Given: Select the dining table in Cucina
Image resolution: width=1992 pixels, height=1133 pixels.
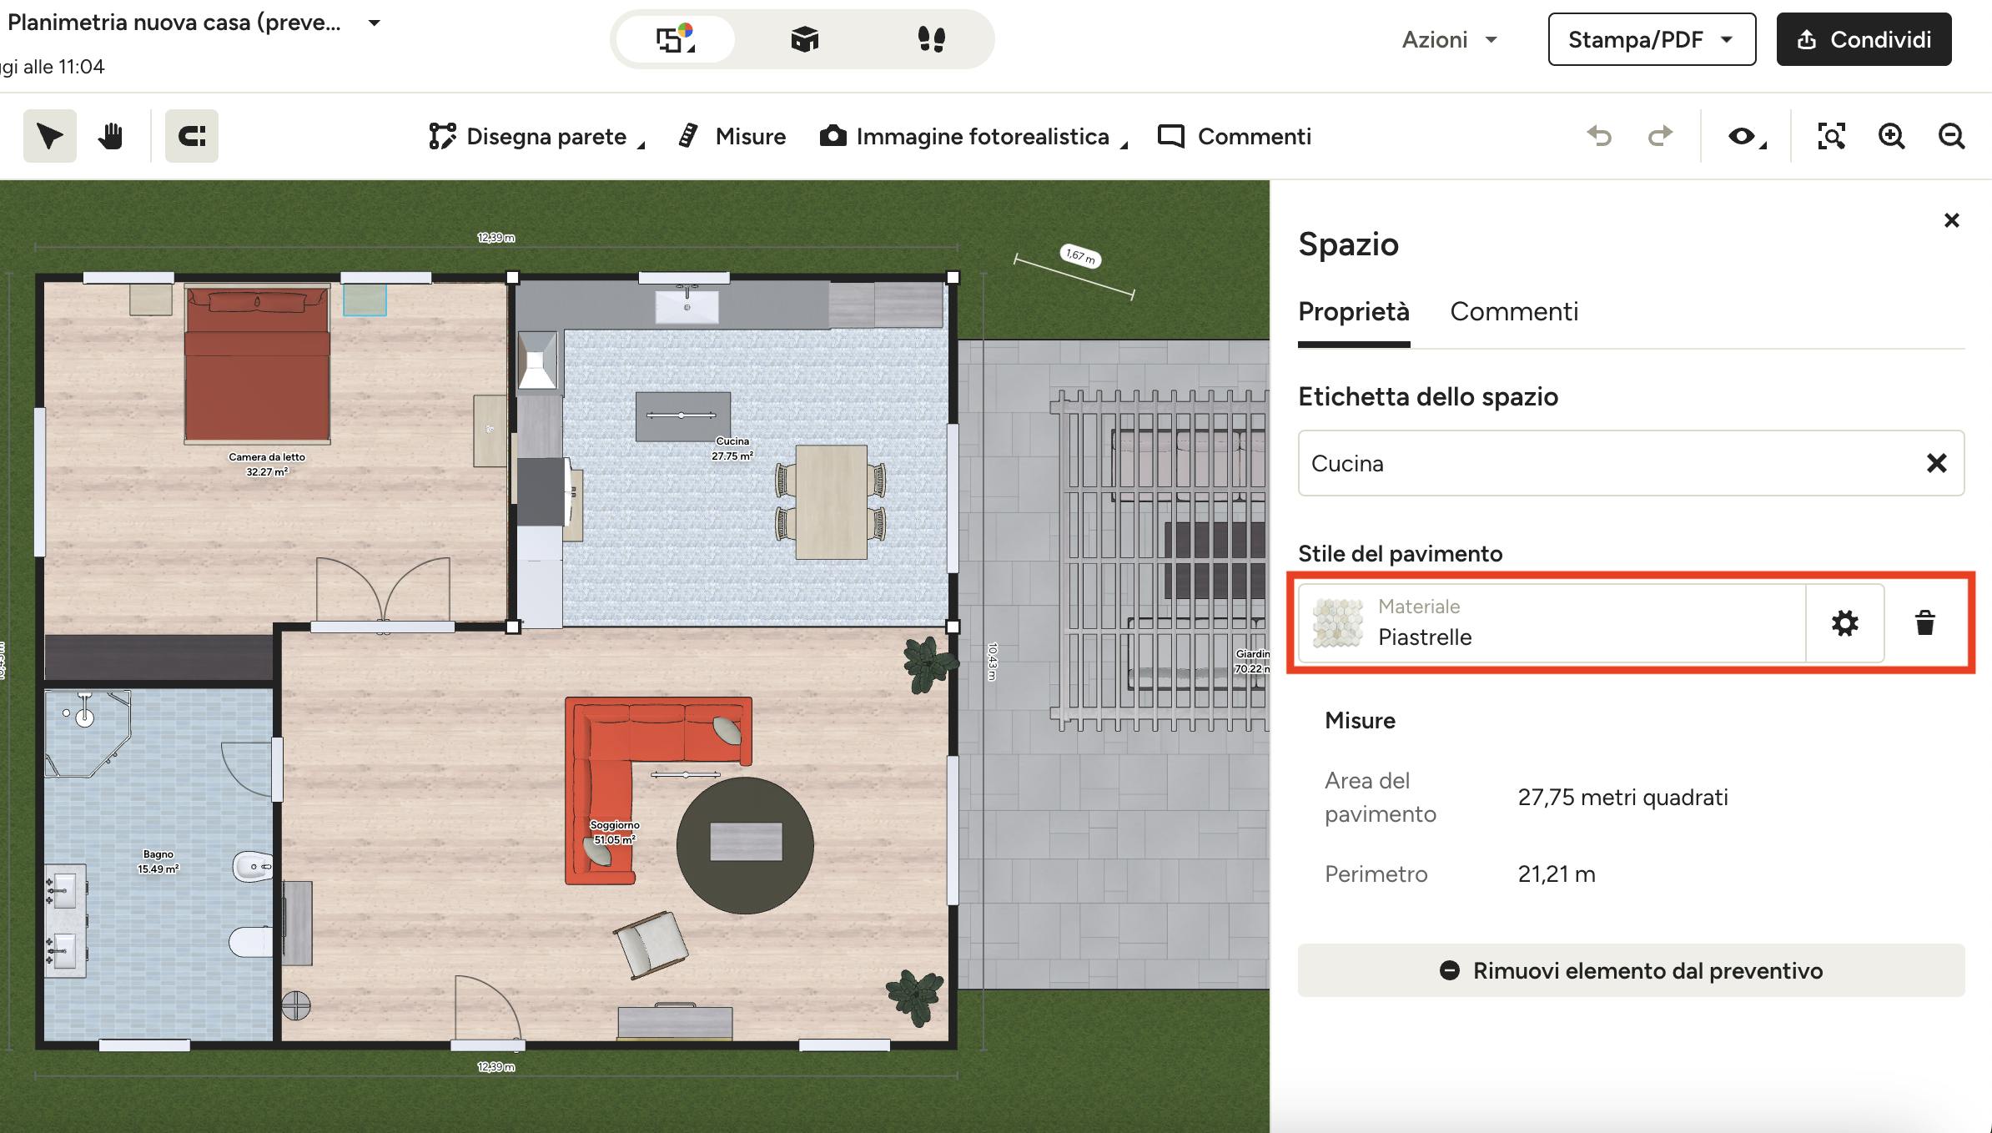Looking at the screenshot, I should pos(831,501).
